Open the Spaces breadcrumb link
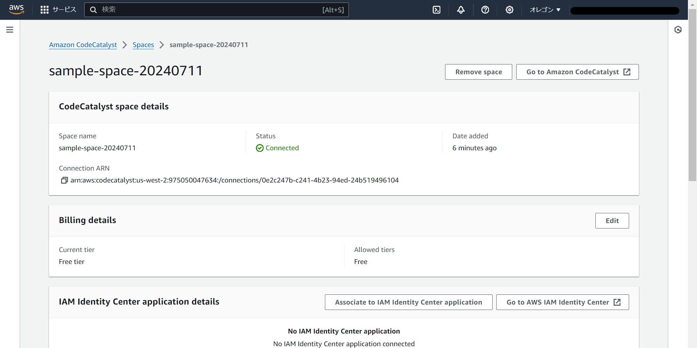This screenshot has width=697, height=348. 143,45
